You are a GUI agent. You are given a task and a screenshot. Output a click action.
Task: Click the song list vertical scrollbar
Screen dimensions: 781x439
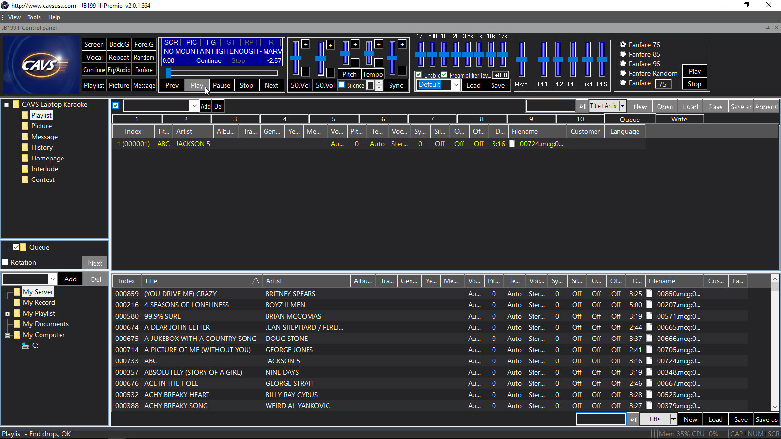point(775,343)
